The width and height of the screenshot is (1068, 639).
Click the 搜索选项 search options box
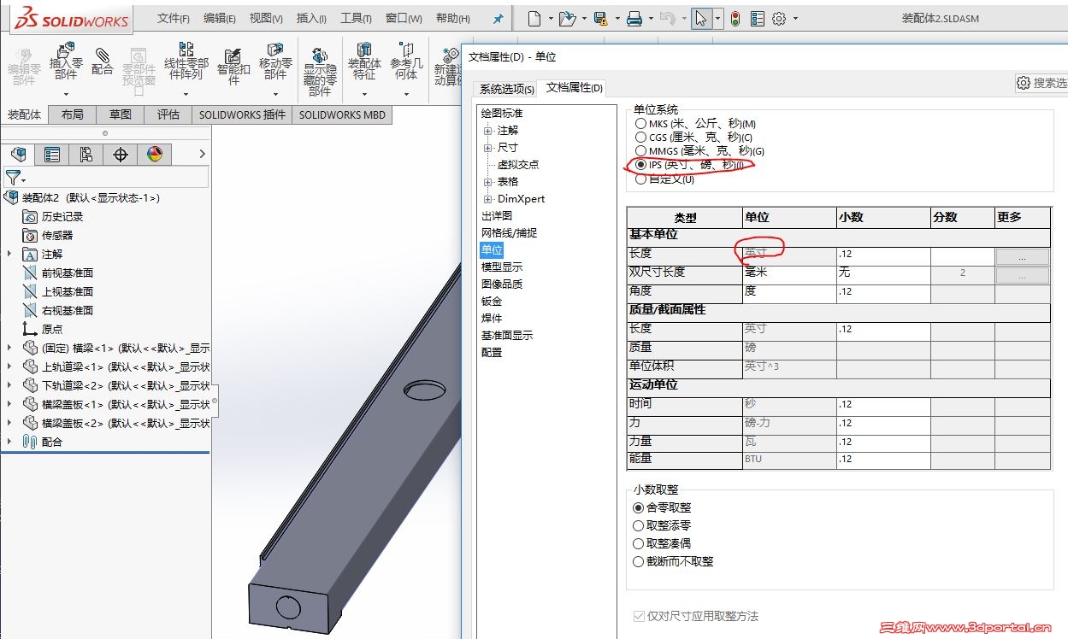click(1041, 83)
